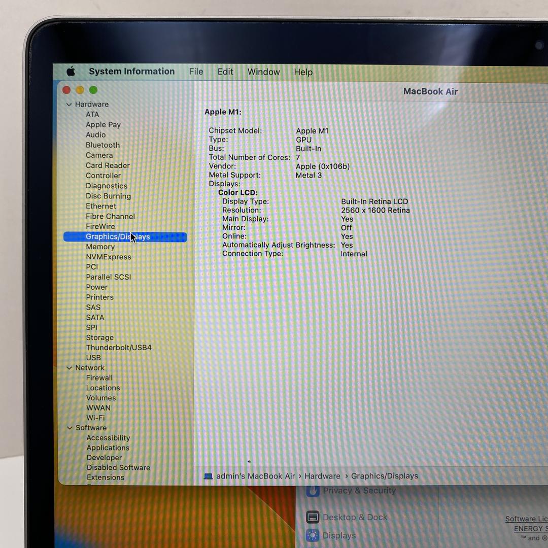Click the laptop icon in path bar
This screenshot has width=548, height=548.
[x=208, y=476]
